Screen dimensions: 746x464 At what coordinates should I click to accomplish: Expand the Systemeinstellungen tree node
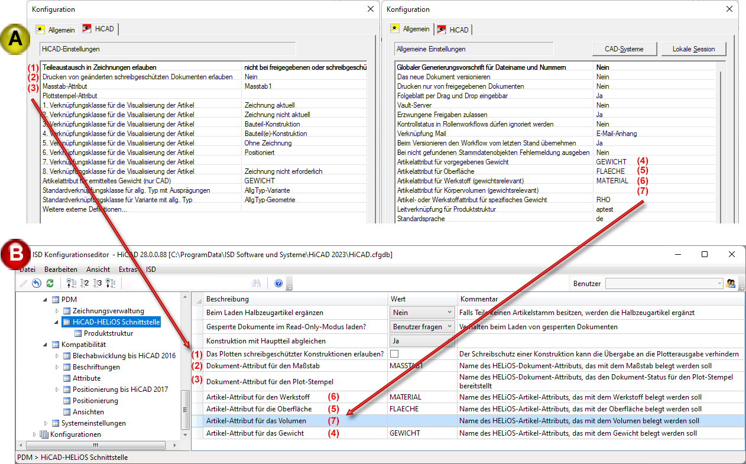(x=46, y=423)
